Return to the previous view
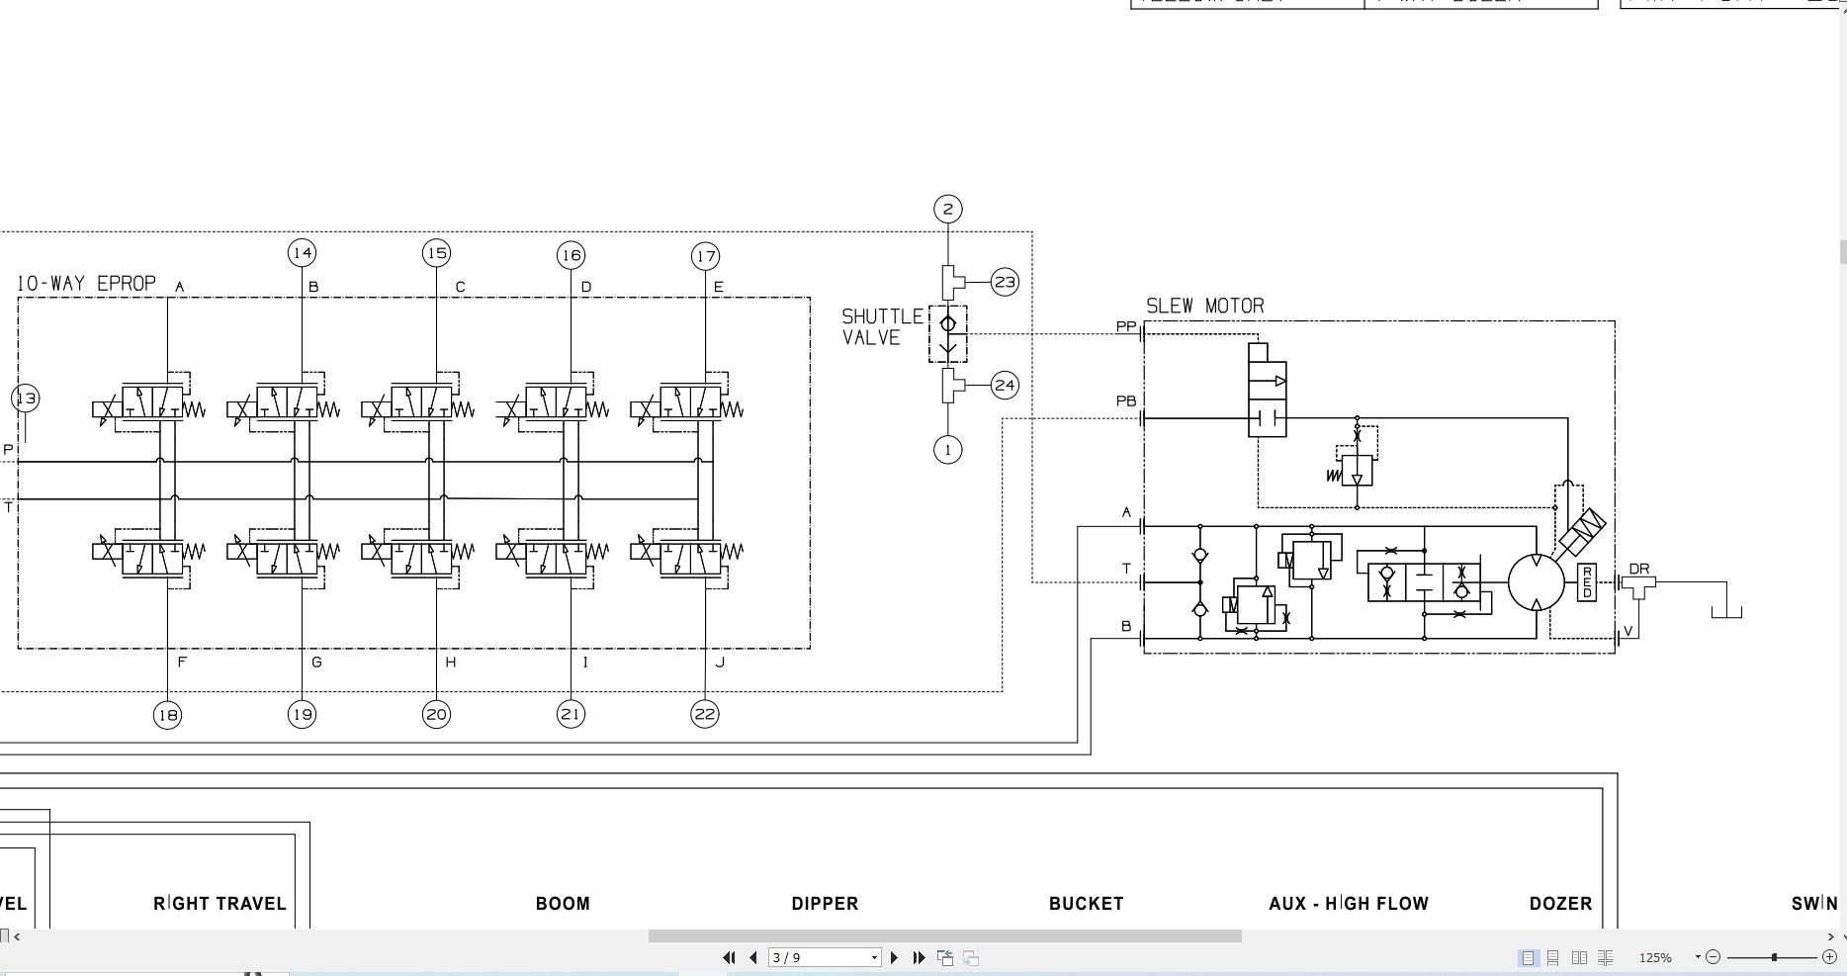 coord(944,957)
